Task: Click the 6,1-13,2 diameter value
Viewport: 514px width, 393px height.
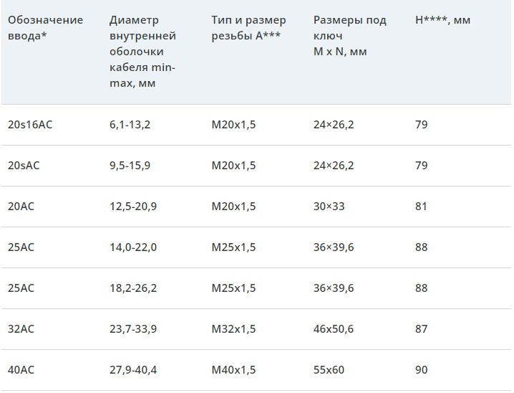Action: (x=130, y=125)
